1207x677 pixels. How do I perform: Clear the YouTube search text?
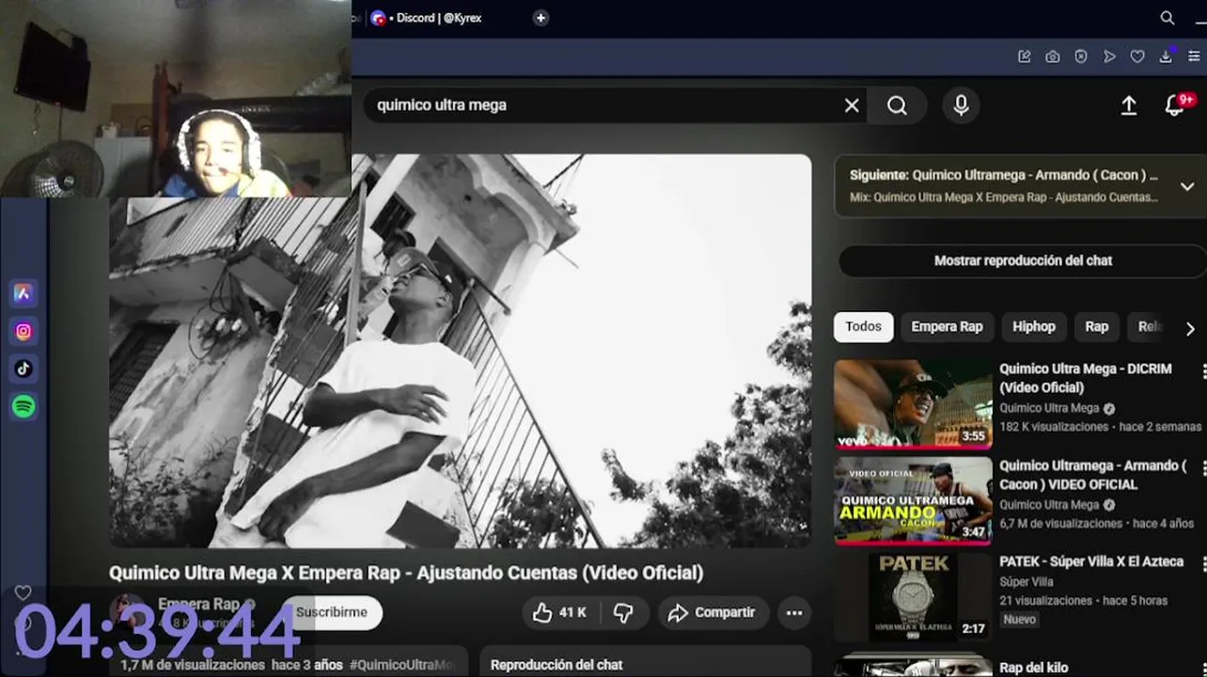(852, 105)
